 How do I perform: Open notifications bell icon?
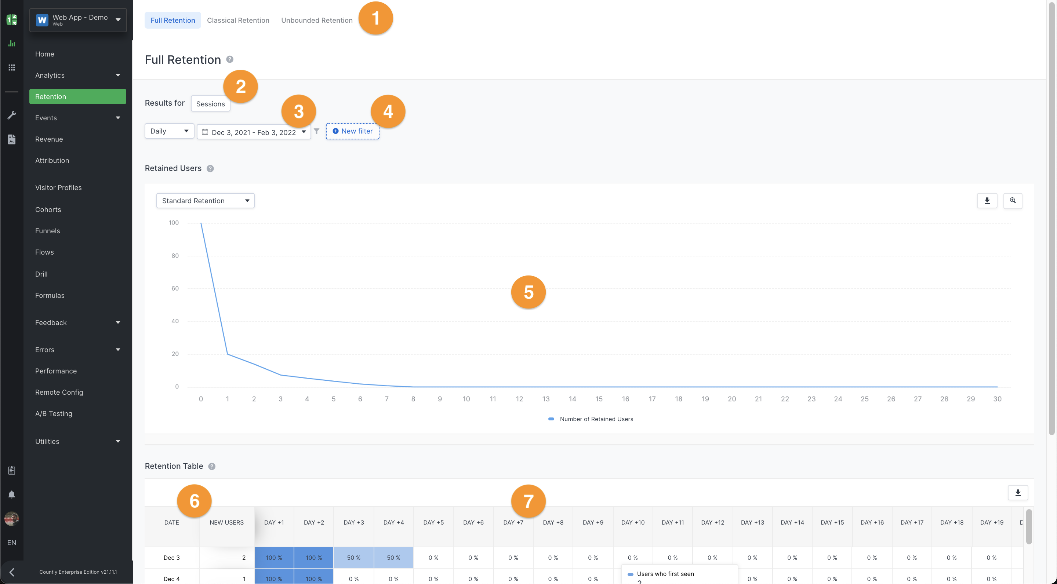(11, 494)
